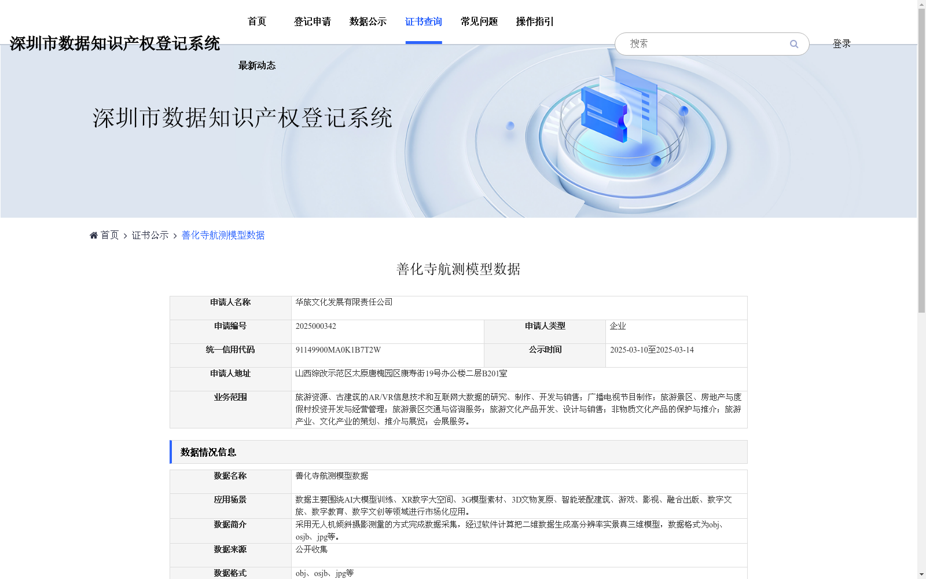Click the search magnifier icon

tap(794, 44)
